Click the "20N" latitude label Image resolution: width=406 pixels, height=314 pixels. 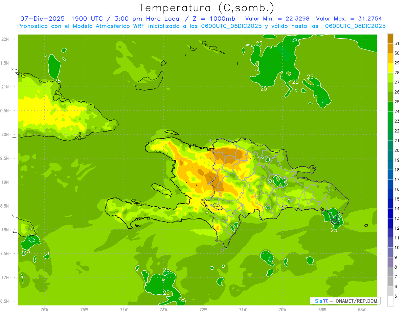[5, 134]
